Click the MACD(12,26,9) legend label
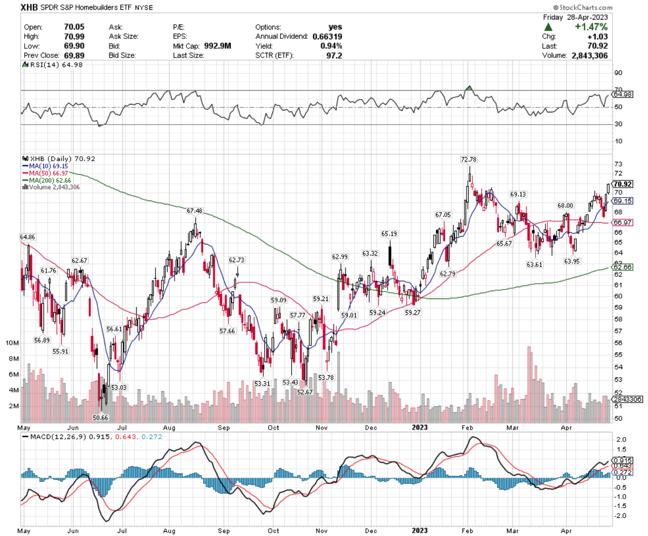Image resolution: width=648 pixels, height=536 pixels. tap(55, 437)
